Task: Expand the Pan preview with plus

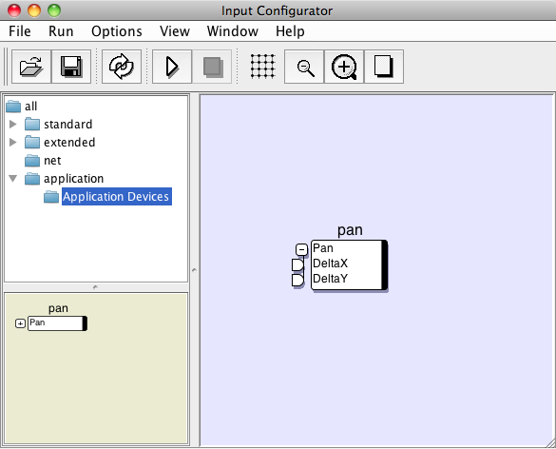Action: pyautogui.click(x=20, y=323)
